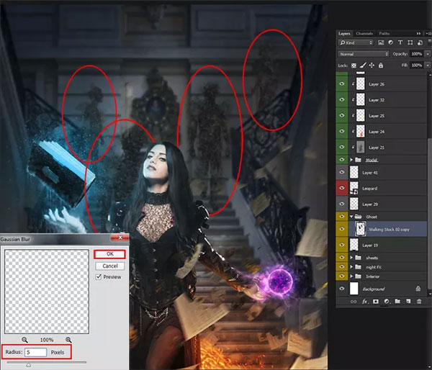Select Background layer name

click(373, 289)
